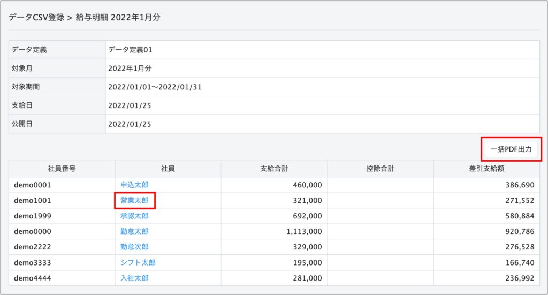View シフト太郎 payslip
Viewport: 548px width, 295px height.
[138, 262]
